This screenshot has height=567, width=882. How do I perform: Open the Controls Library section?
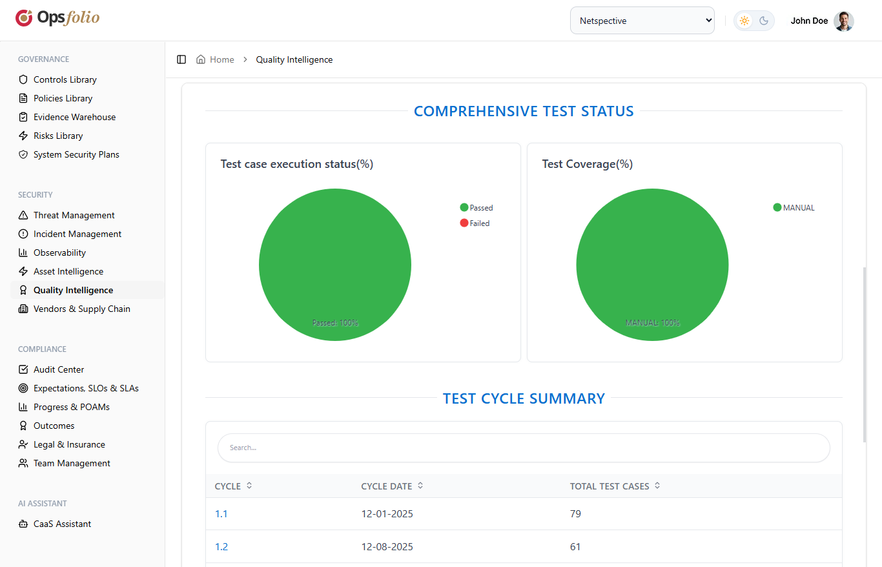click(65, 79)
